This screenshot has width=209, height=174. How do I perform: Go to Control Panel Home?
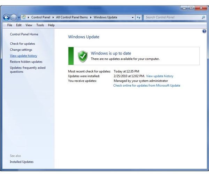pos(24,34)
